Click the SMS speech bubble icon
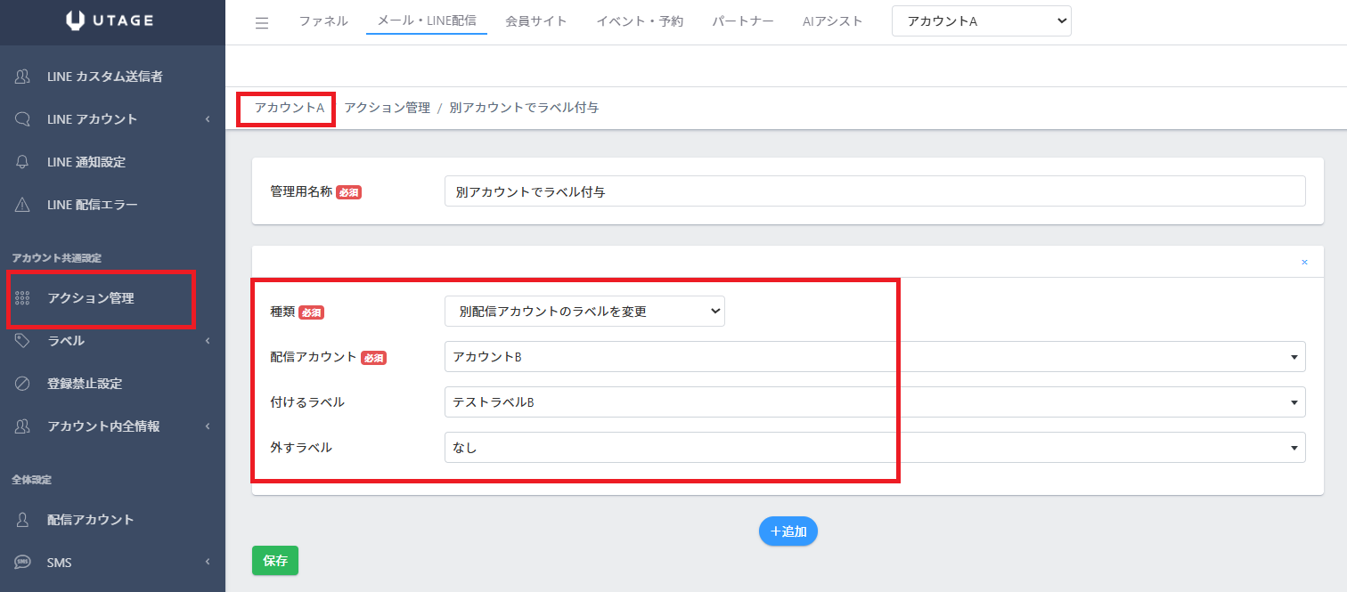This screenshot has width=1347, height=592. [x=23, y=563]
